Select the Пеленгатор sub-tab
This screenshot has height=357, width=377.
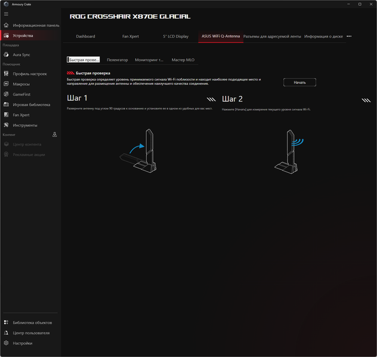click(118, 60)
